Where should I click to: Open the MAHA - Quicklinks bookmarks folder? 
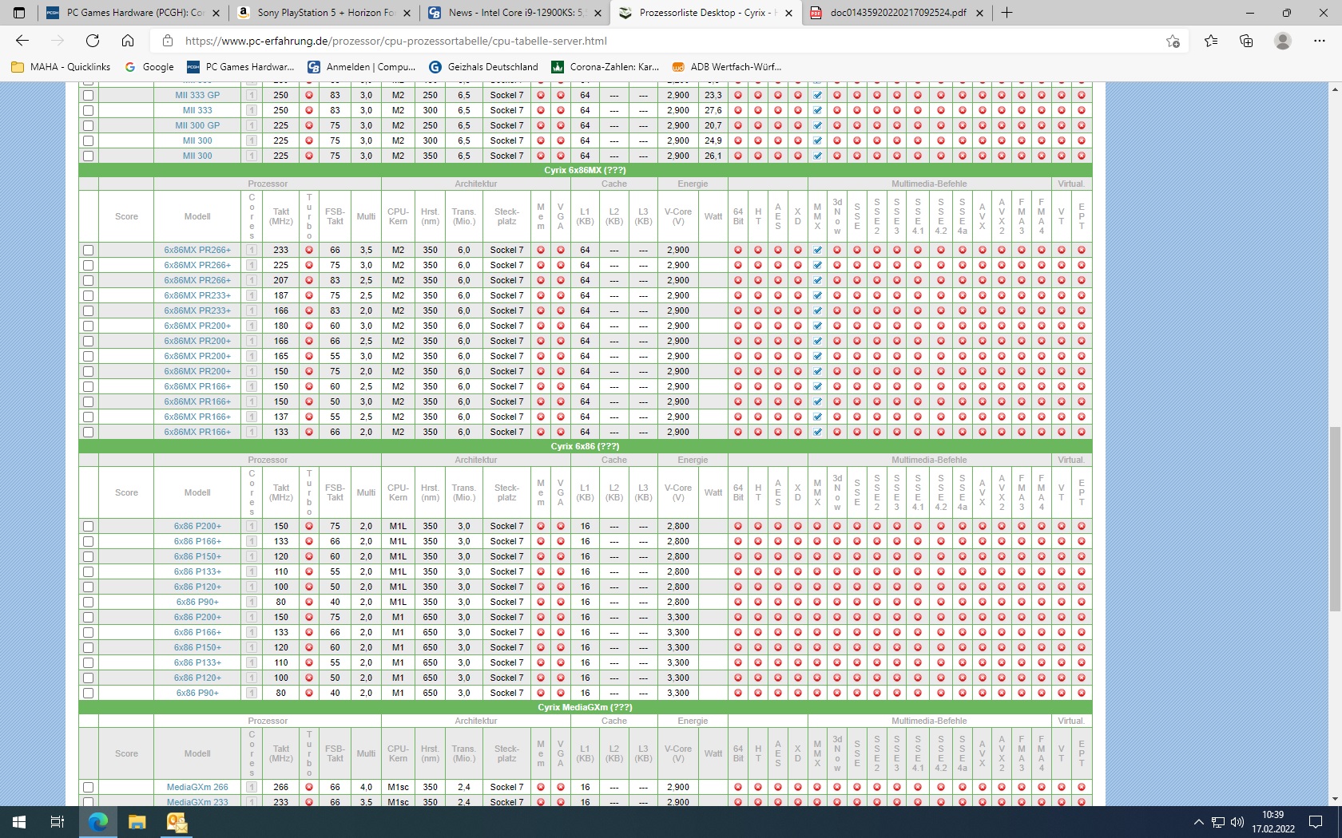point(61,67)
